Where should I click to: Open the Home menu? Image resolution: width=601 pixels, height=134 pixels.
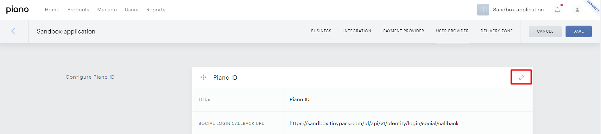tap(52, 10)
